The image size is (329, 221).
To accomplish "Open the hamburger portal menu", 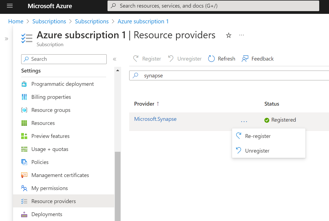I will point(10,6).
